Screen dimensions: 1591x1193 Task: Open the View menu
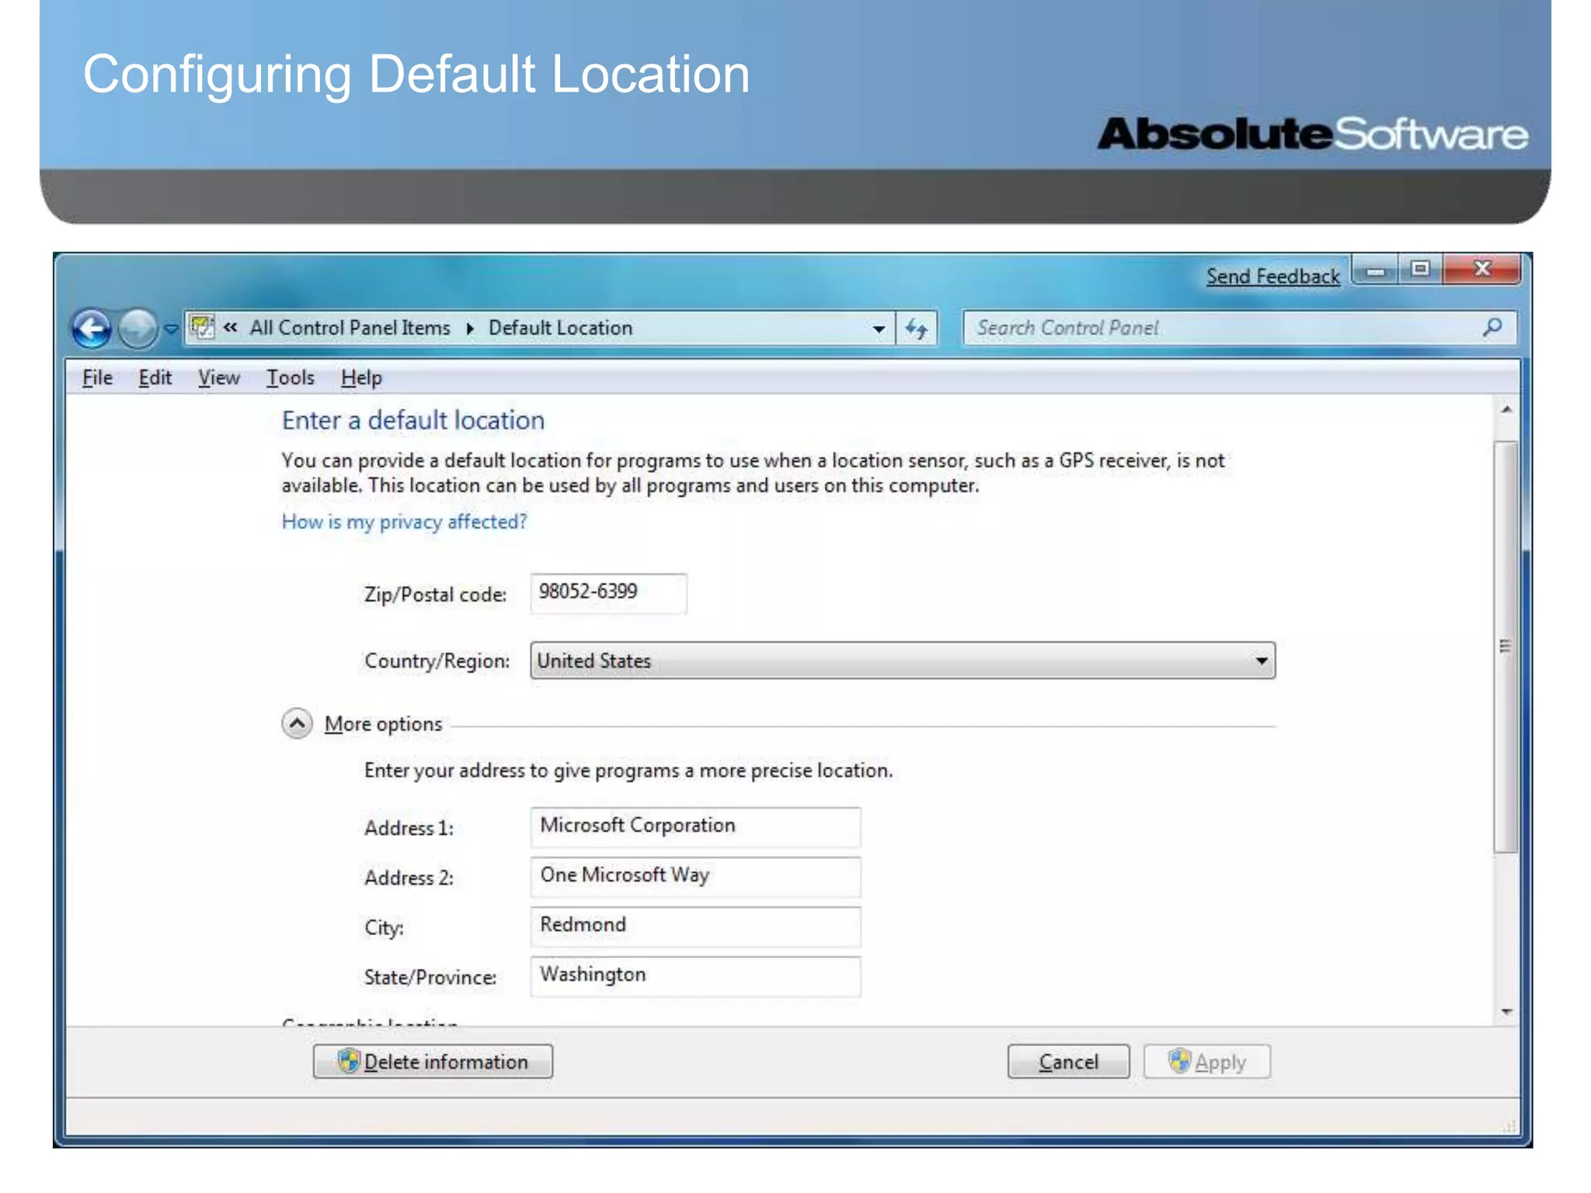click(218, 378)
